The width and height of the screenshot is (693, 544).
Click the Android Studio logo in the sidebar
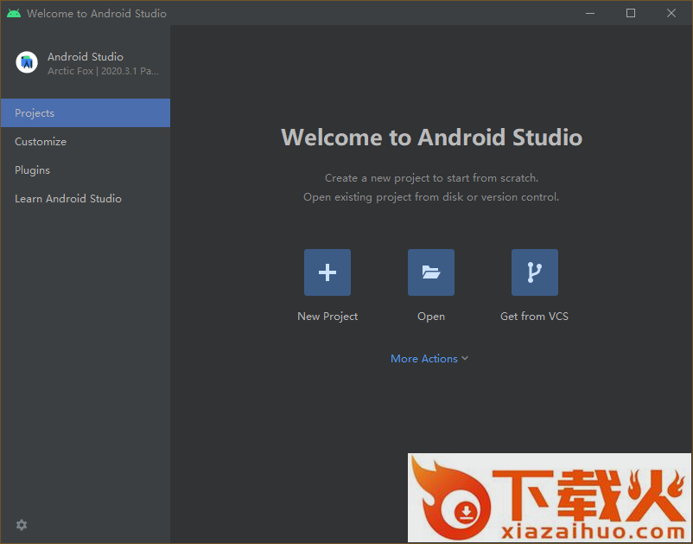pyautogui.click(x=27, y=62)
